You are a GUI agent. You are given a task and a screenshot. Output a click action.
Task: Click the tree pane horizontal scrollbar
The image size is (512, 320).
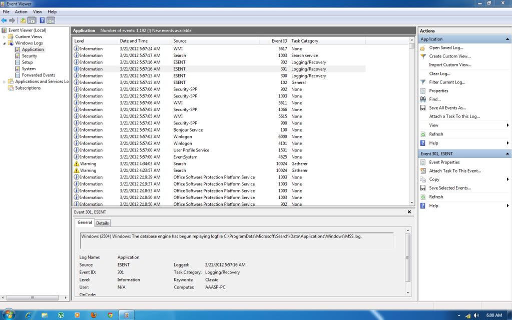(33, 297)
